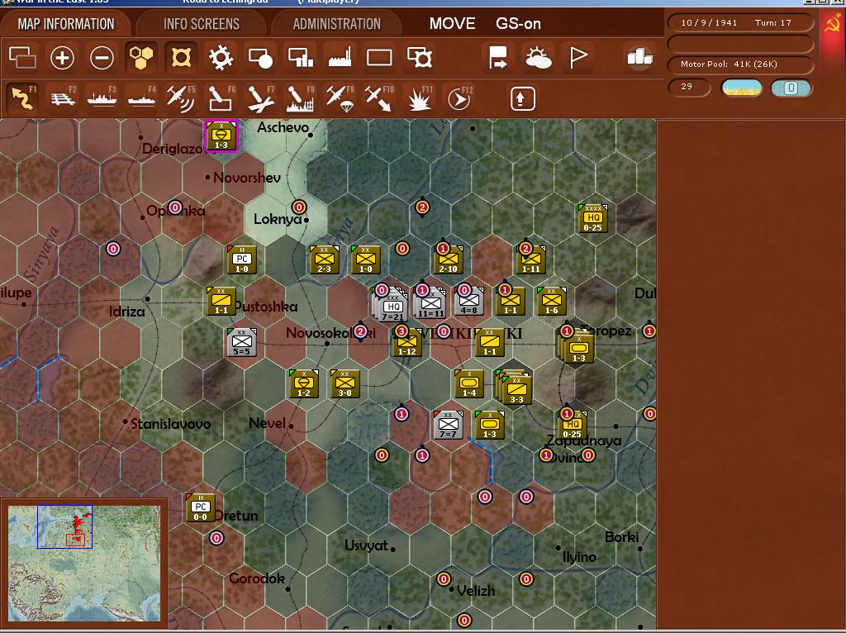Image resolution: width=846 pixels, height=633 pixels.
Task: Select the 1-12 infantry unit
Action: pyautogui.click(x=406, y=342)
